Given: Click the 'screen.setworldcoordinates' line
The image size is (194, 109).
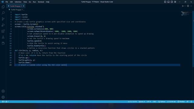Looking at the screenshot, I should [52, 31].
